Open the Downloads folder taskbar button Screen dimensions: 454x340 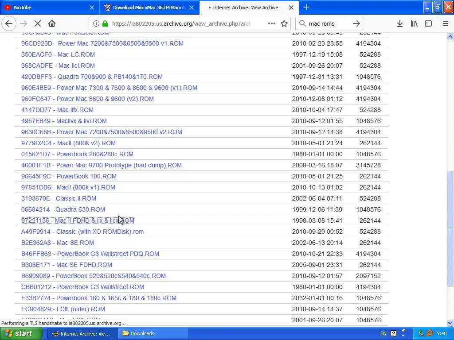tap(153, 334)
